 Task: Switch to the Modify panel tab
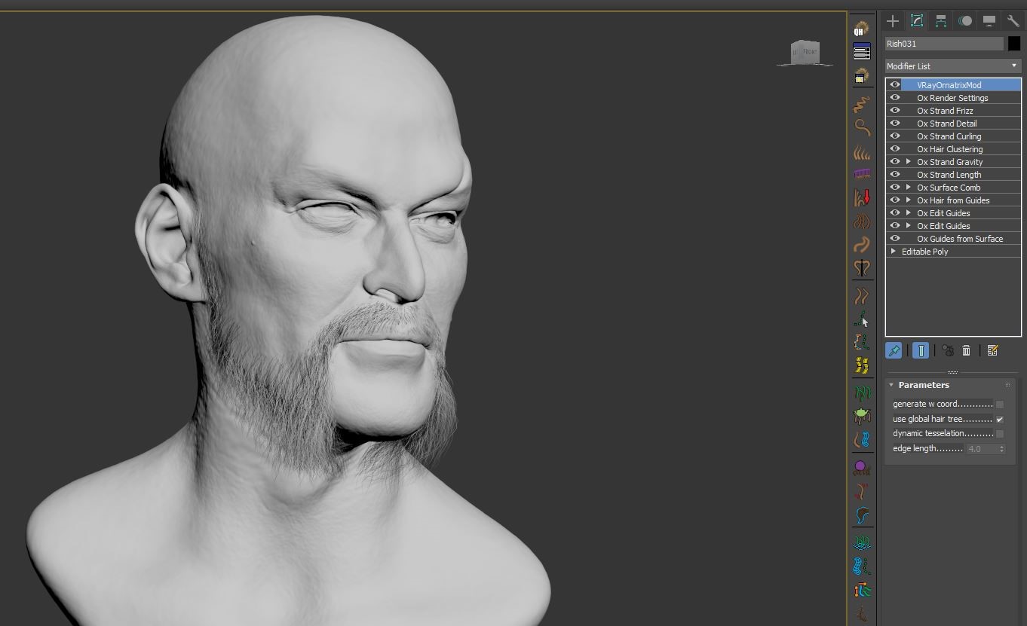(x=917, y=21)
